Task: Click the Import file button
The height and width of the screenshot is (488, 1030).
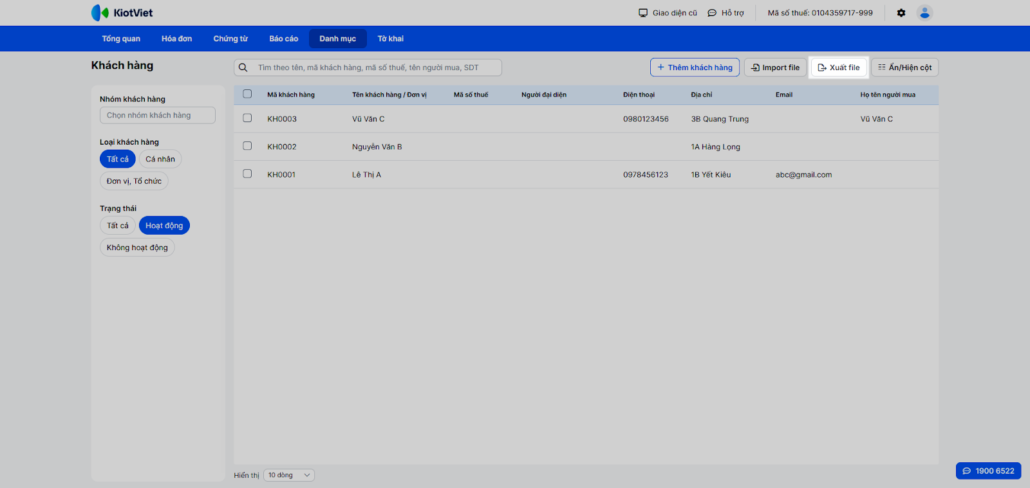Action: 775,68
